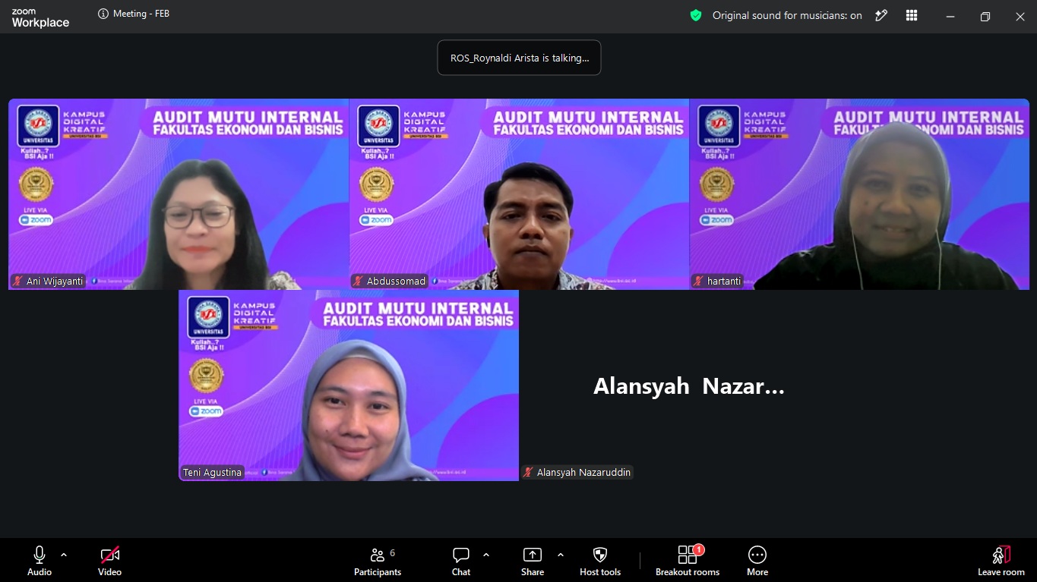Screen dimensions: 1037x582
Task: Select hartanti's video tile
Action: pyautogui.click(x=859, y=194)
